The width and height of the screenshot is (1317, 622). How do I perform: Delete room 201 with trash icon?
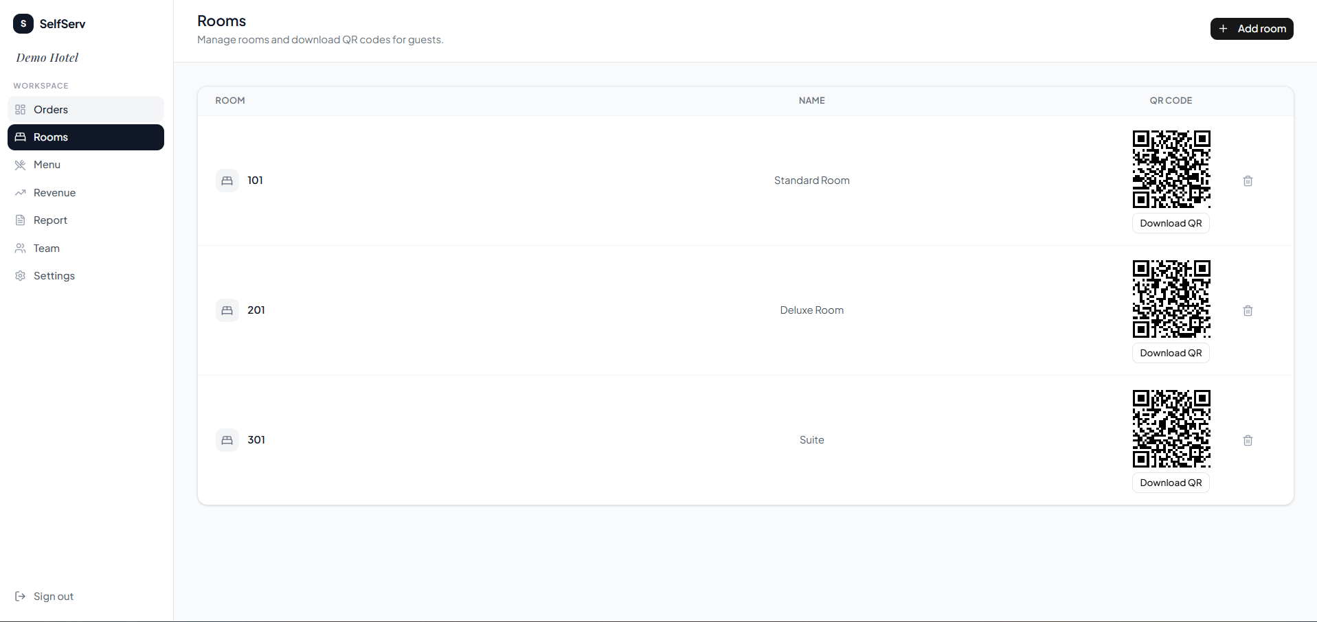1248,310
